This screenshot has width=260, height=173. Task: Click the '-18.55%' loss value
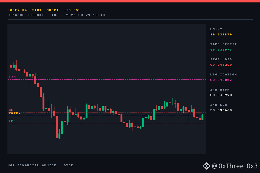(x=72, y=10)
